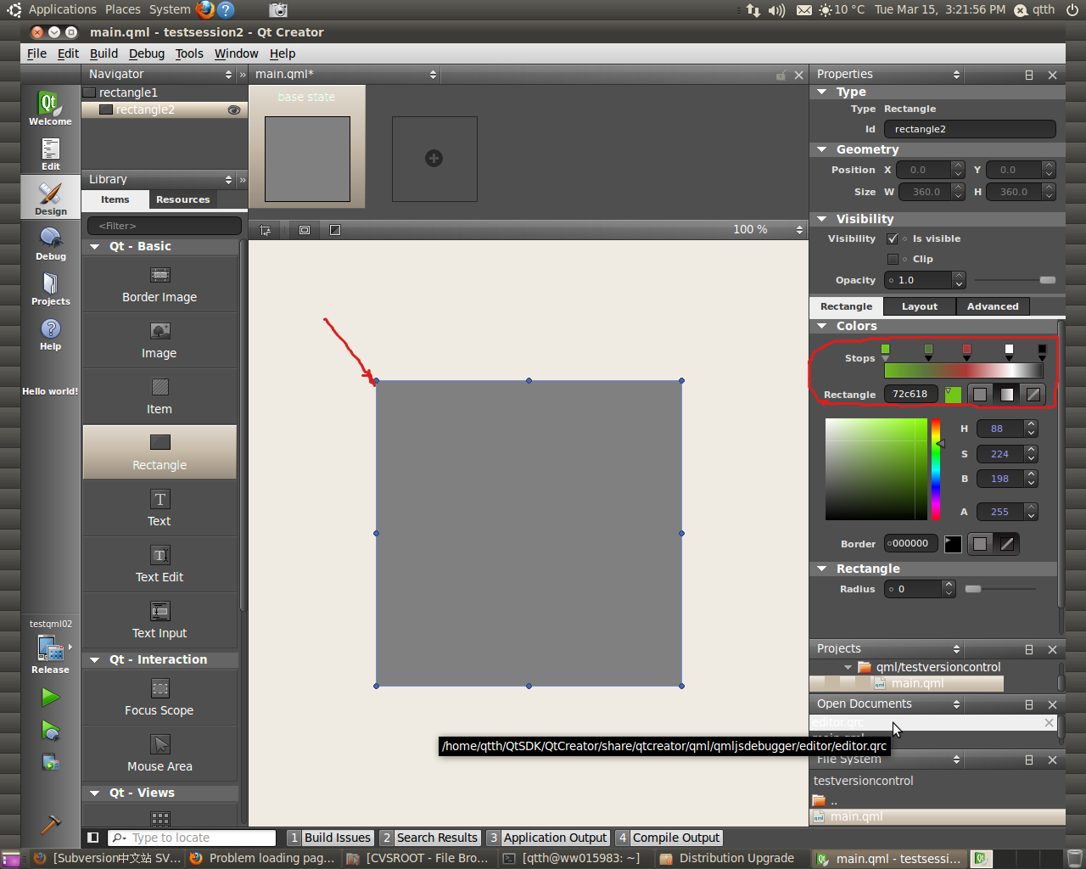Click the black Border color swatch
The height and width of the screenshot is (869, 1086).
[953, 544]
